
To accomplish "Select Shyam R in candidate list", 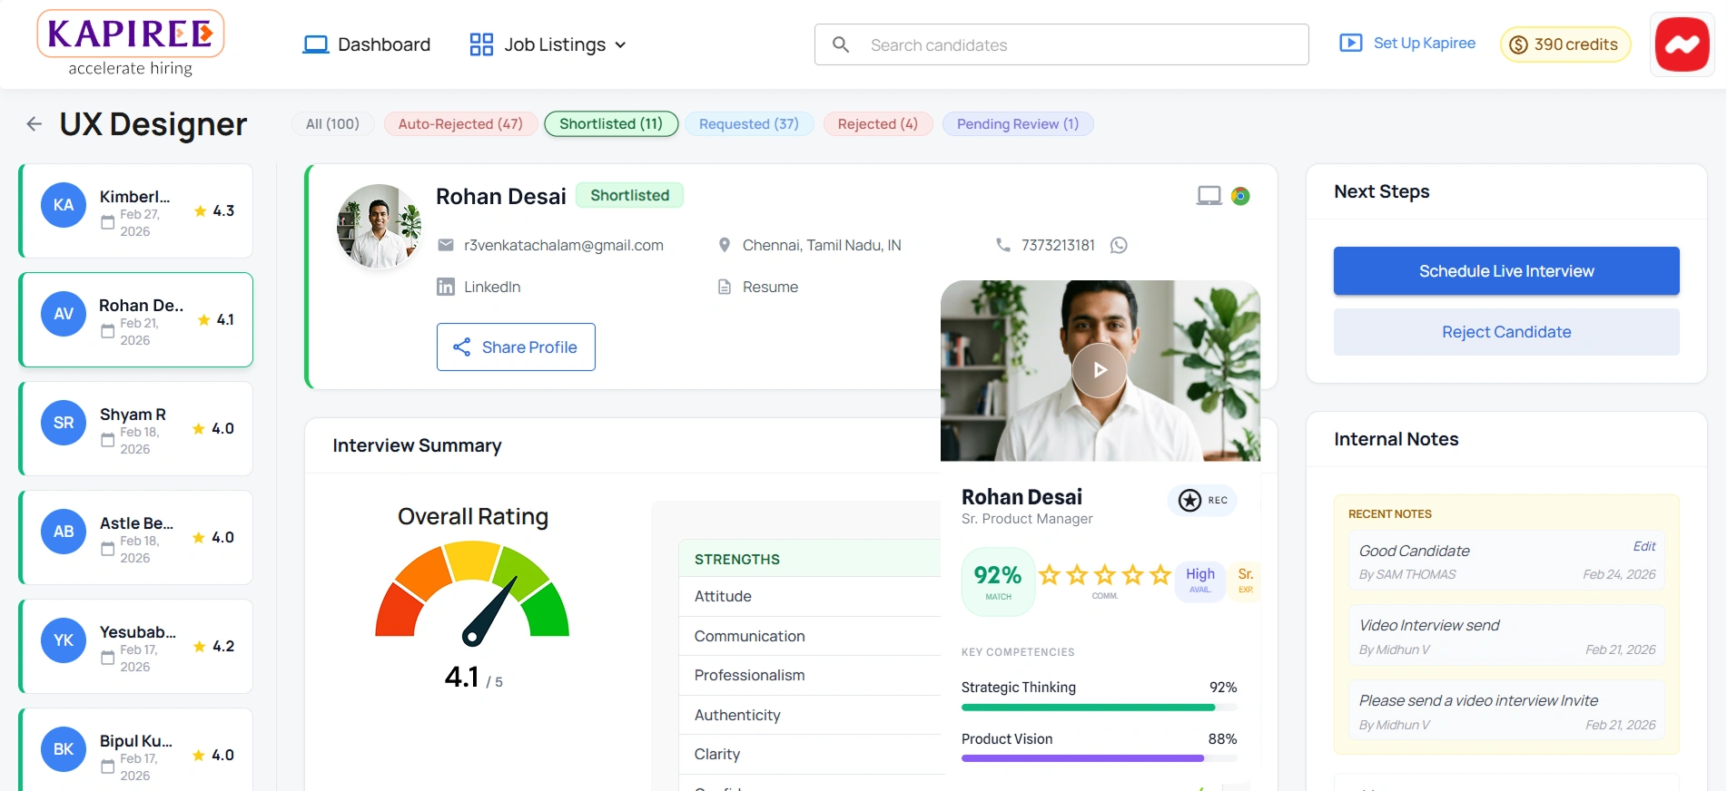I will [136, 429].
